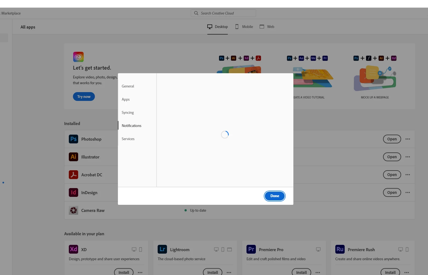Select Services in preferences sidebar
This screenshot has height=275, width=428.
tap(128, 139)
